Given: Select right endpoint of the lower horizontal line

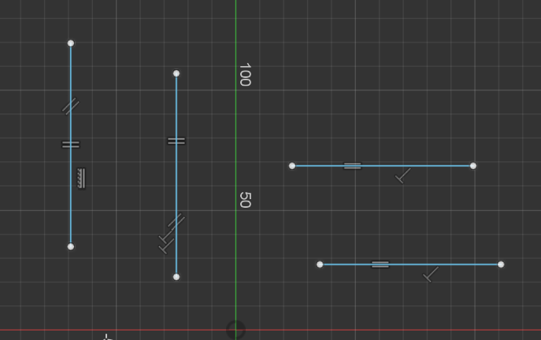Looking at the screenshot, I should tap(501, 264).
